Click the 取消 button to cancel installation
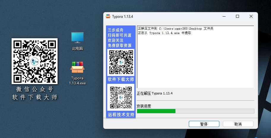 238,124
